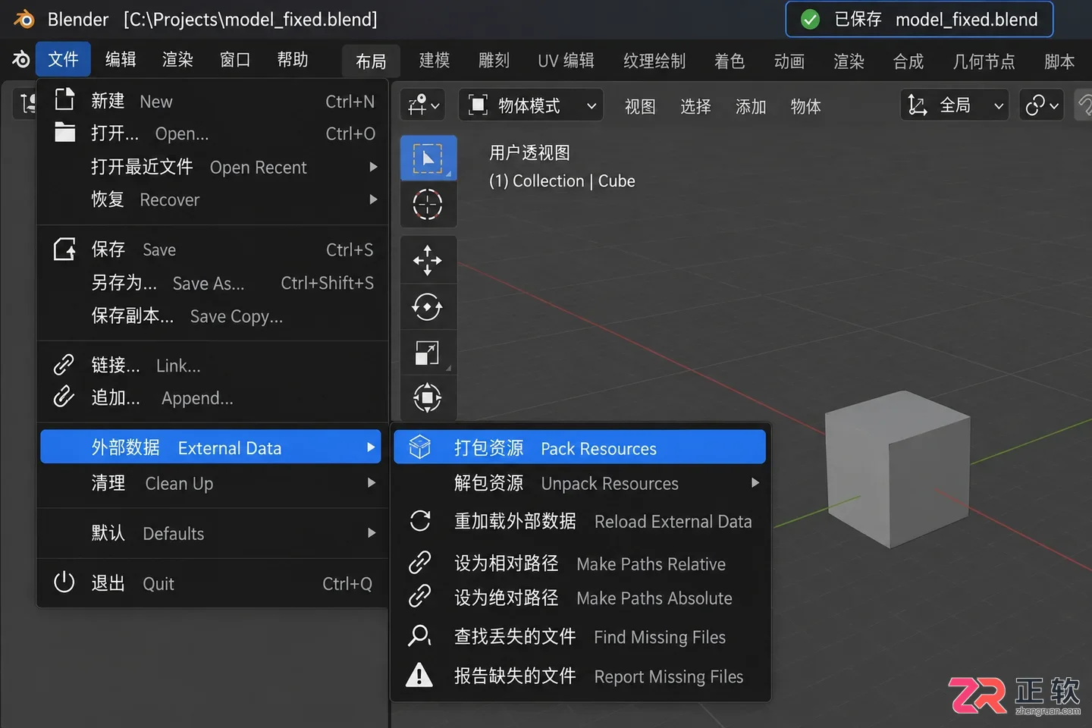This screenshot has width=1092, height=728.
Task: Select the Move tool
Action: point(428,259)
